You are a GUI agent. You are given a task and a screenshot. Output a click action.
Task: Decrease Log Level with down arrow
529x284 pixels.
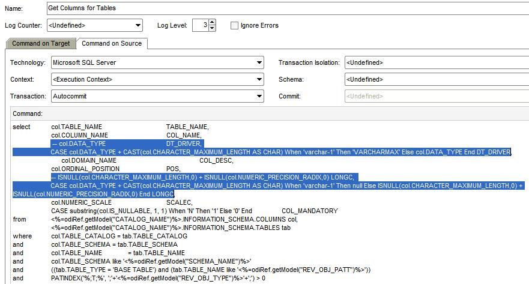212,28
